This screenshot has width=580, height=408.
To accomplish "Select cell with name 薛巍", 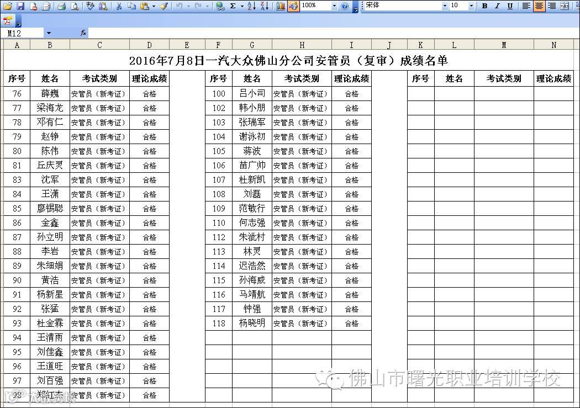I will (50, 93).
